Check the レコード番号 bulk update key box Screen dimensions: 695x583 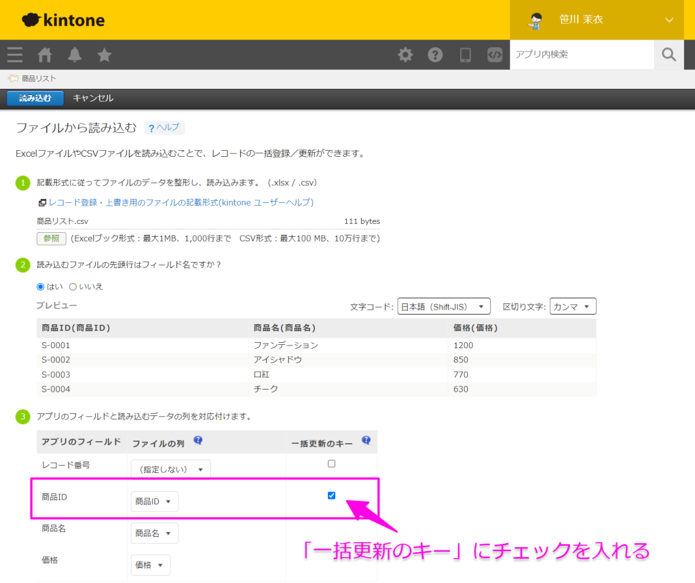click(331, 464)
